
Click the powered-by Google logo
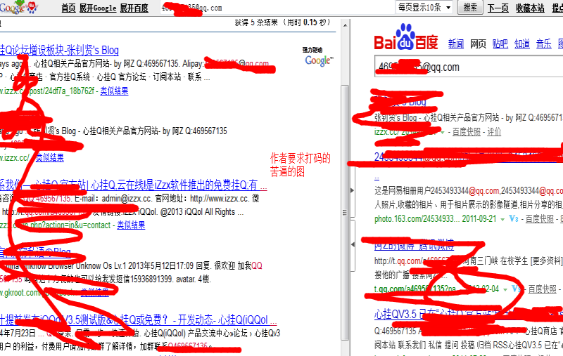(x=319, y=61)
